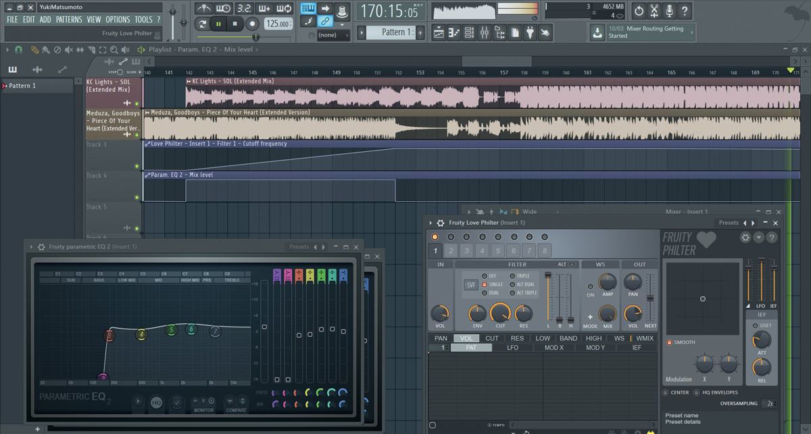Select the playlist mute tool

point(68,50)
